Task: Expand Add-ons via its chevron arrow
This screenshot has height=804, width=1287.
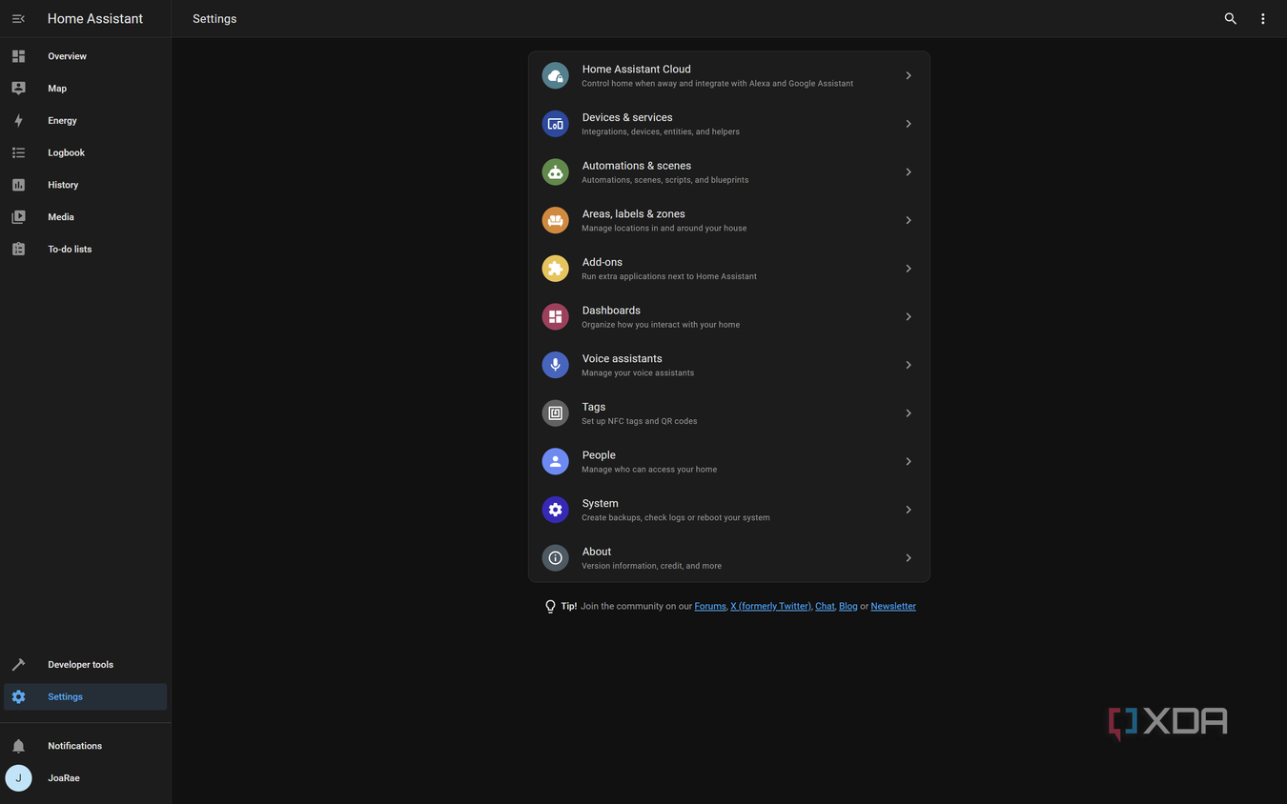Action: tap(909, 269)
